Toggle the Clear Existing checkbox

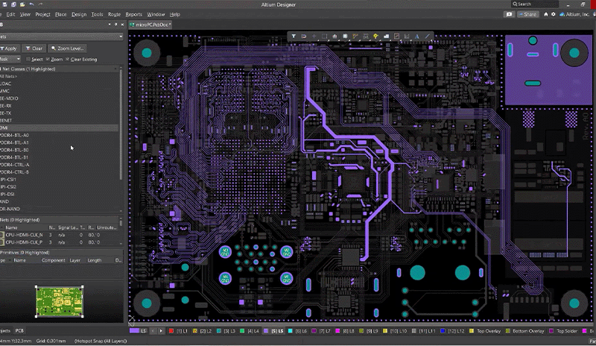pos(68,59)
